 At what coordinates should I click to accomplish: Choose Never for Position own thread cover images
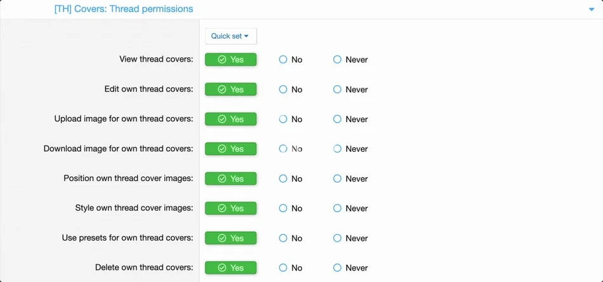click(x=350, y=178)
